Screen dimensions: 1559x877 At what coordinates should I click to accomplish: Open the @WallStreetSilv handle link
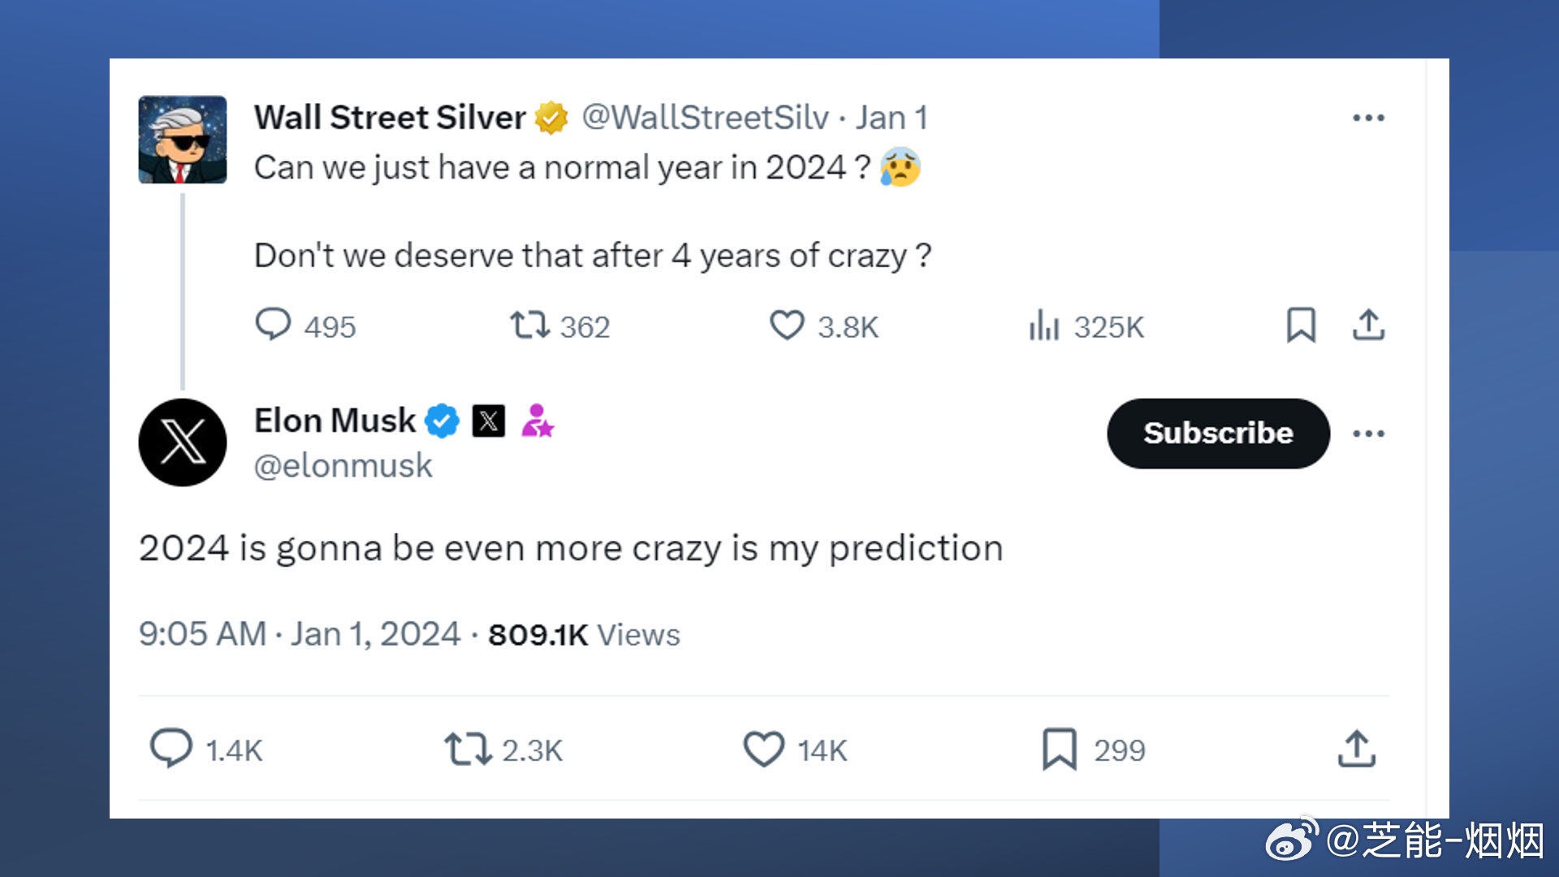pyautogui.click(x=705, y=119)
